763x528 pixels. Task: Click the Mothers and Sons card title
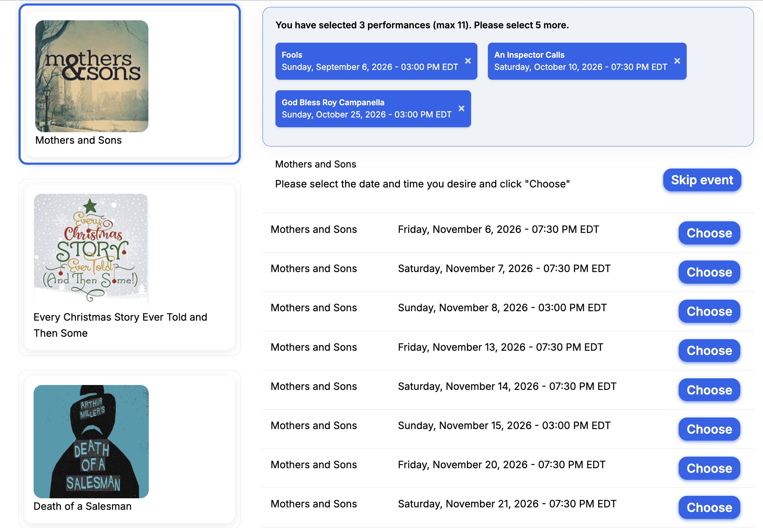tap(78, 140)
